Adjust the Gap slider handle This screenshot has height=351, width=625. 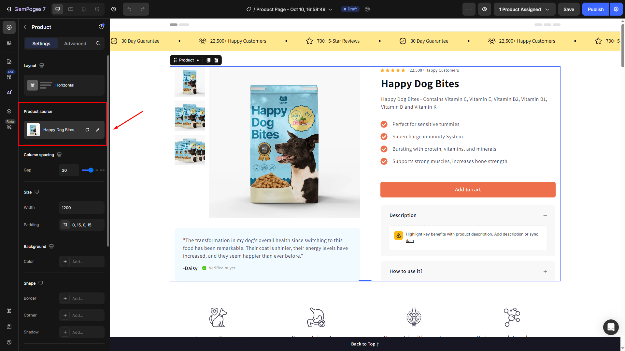tap(91, 170)
